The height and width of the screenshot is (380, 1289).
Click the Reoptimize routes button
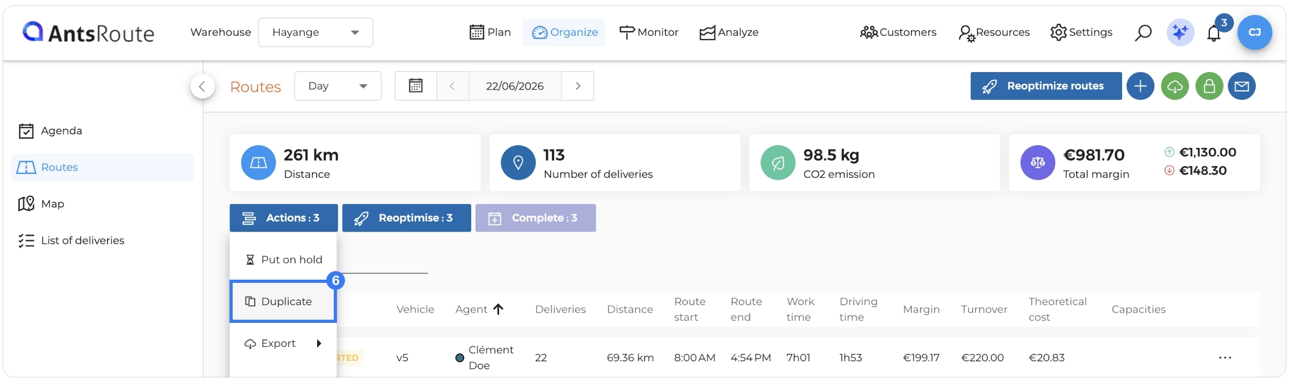pyautogui.click(x=1046, y=86)
